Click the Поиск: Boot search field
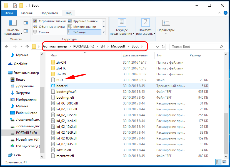The width and height of the screenshot is (230, 167). pyautogui.click(x=197, y=47)
